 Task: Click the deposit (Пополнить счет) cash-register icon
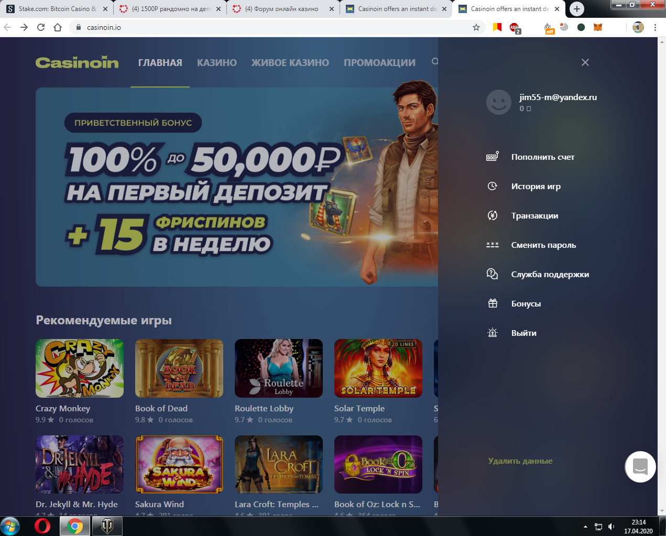[493, 156]
